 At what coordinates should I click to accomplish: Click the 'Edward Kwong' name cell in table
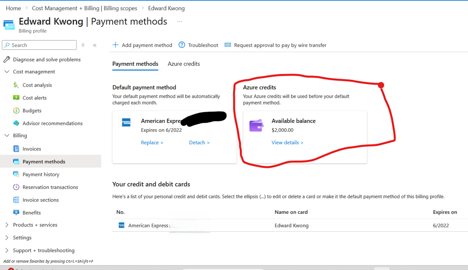click(291, 226)
